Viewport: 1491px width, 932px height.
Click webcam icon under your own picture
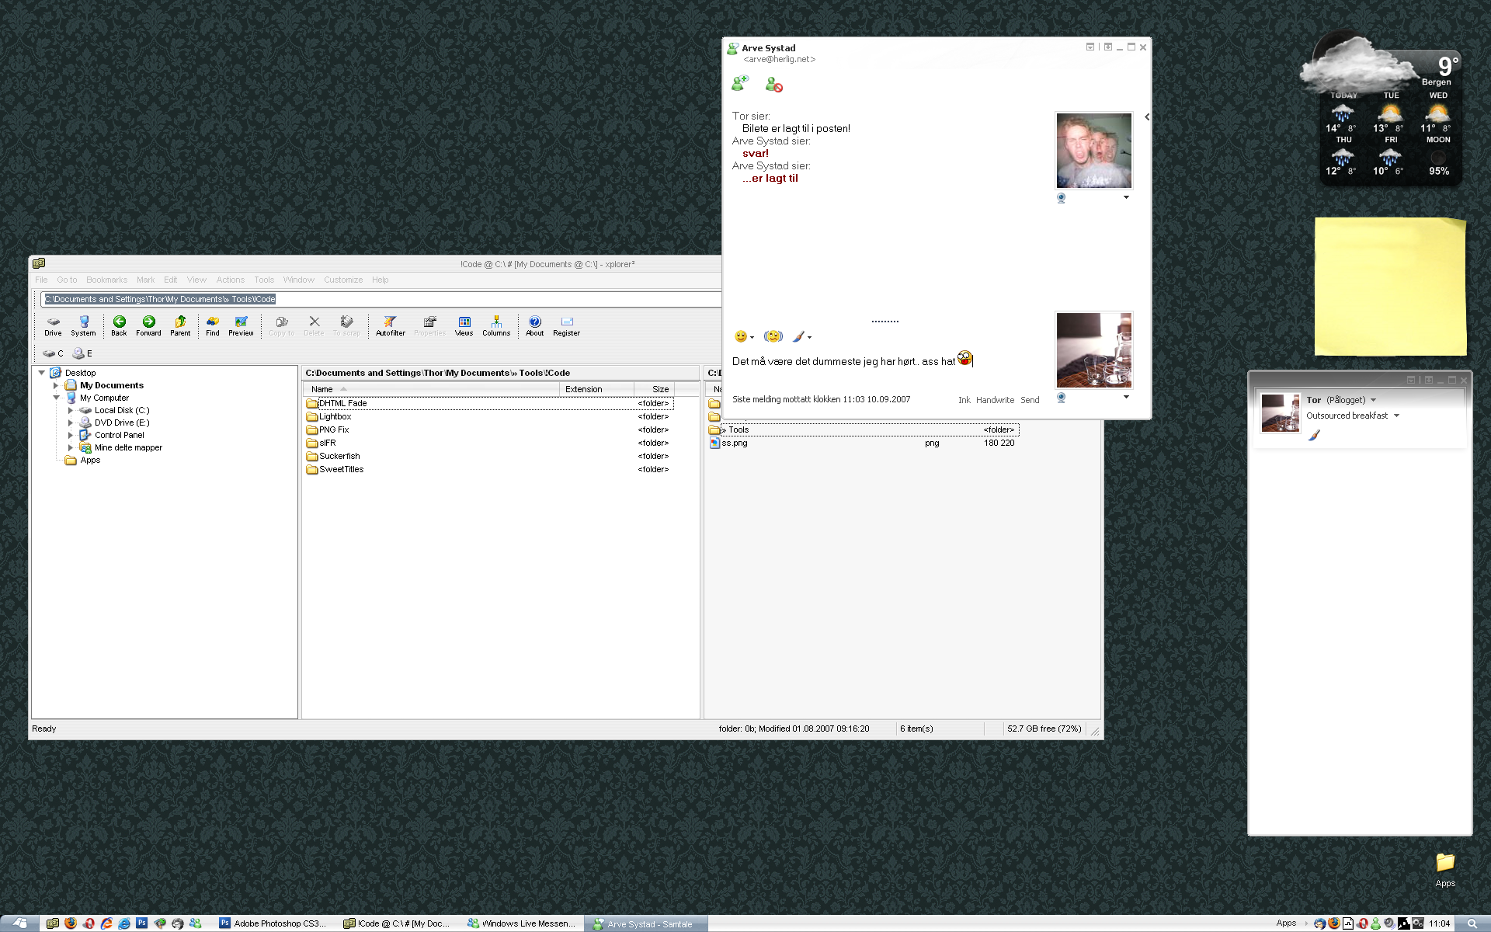coord(1061,398)
